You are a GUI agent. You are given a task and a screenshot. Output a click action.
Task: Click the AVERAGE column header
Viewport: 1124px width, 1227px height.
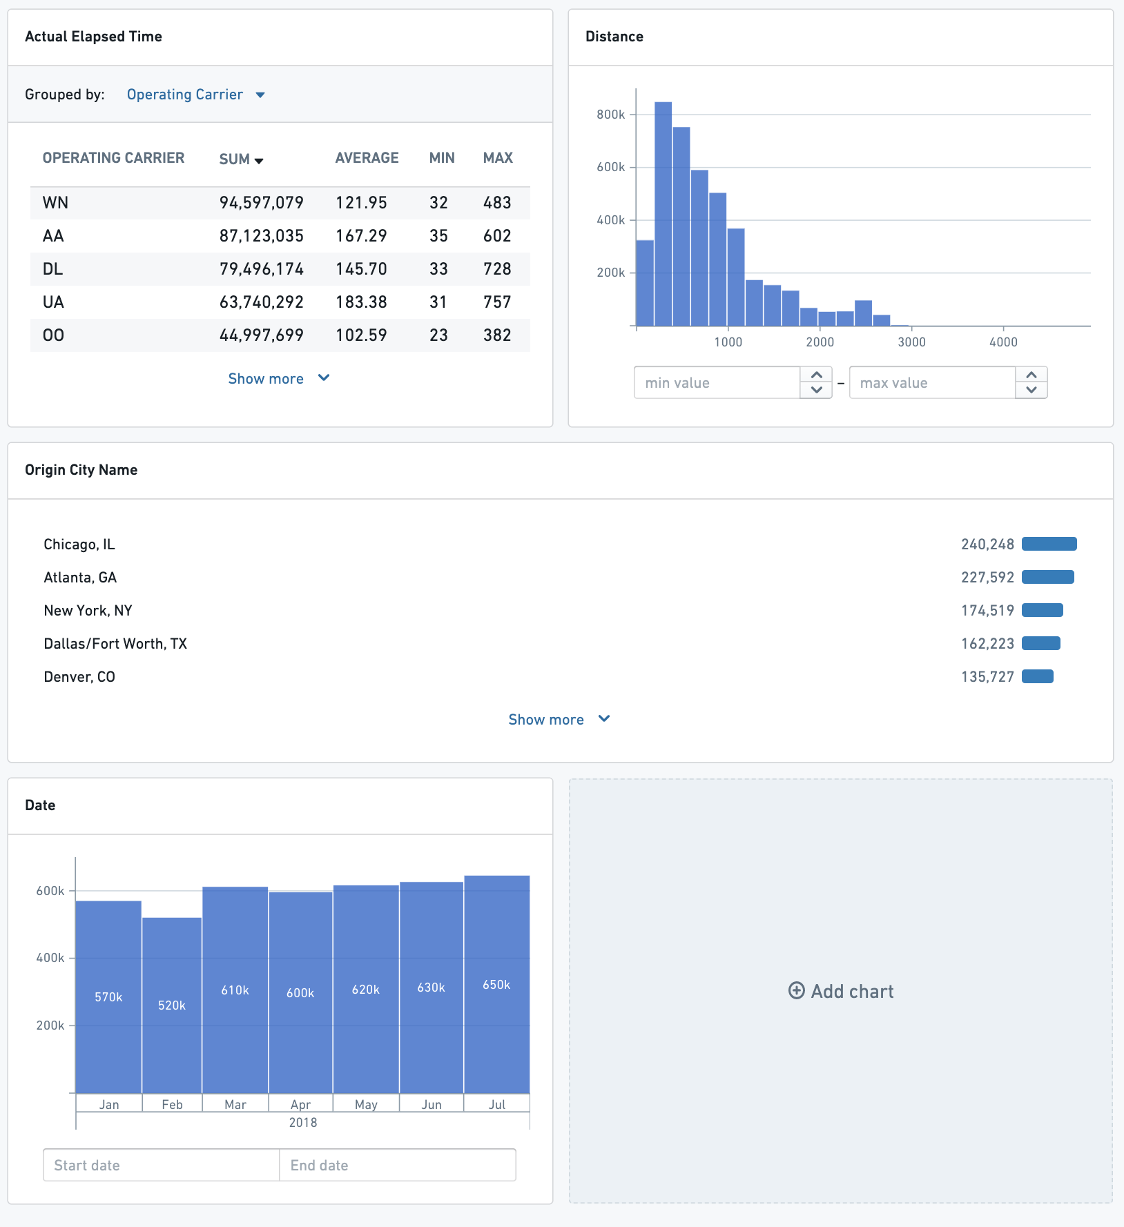pos(367,158)
